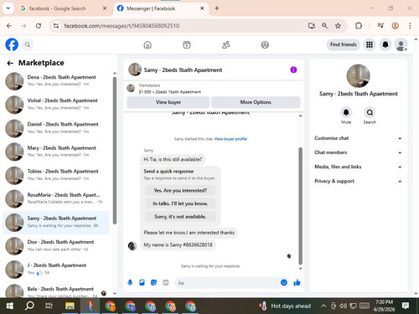Image resolution: width=419 pixels, height=314 pixels.
Task: Open the Mary - 2beds 1bath Apaetment chat
Action: (x=56, y=152)
